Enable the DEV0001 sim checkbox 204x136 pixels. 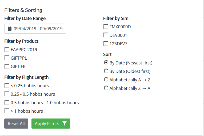106,35
